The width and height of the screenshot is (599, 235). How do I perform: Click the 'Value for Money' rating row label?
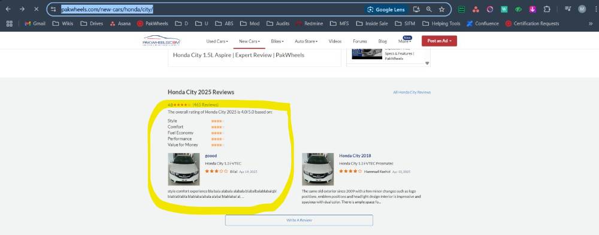tap(183, 145)
